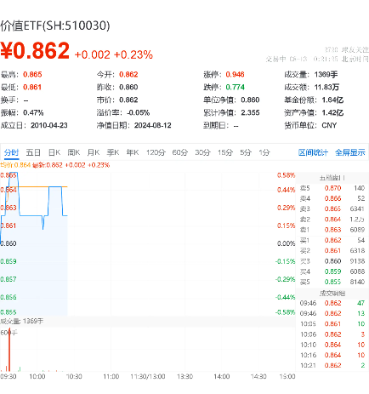Switch to the 五日 chart tab
369x394 pixels.
coord(33,152)
